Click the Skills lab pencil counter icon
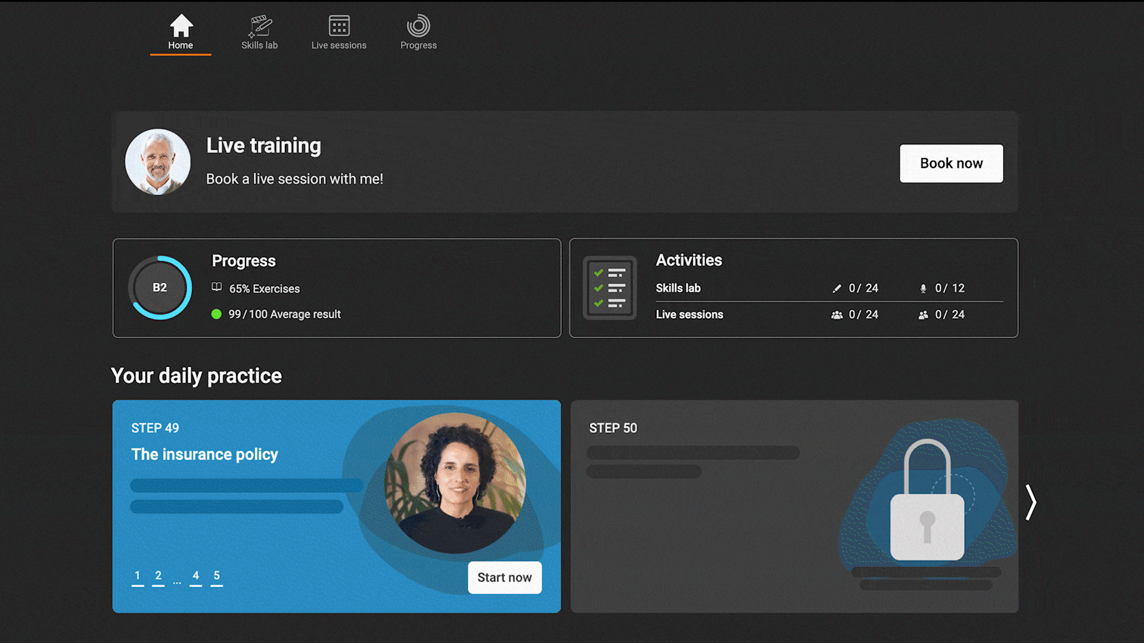Image resolution: width=1144 pixels, height=643 pixels. 837,289
